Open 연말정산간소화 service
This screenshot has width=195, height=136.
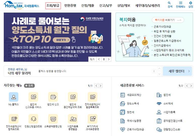[x=168, y=129]
